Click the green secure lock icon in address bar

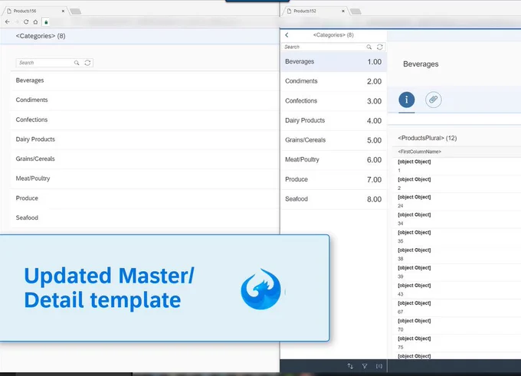(x=46, y=22)
